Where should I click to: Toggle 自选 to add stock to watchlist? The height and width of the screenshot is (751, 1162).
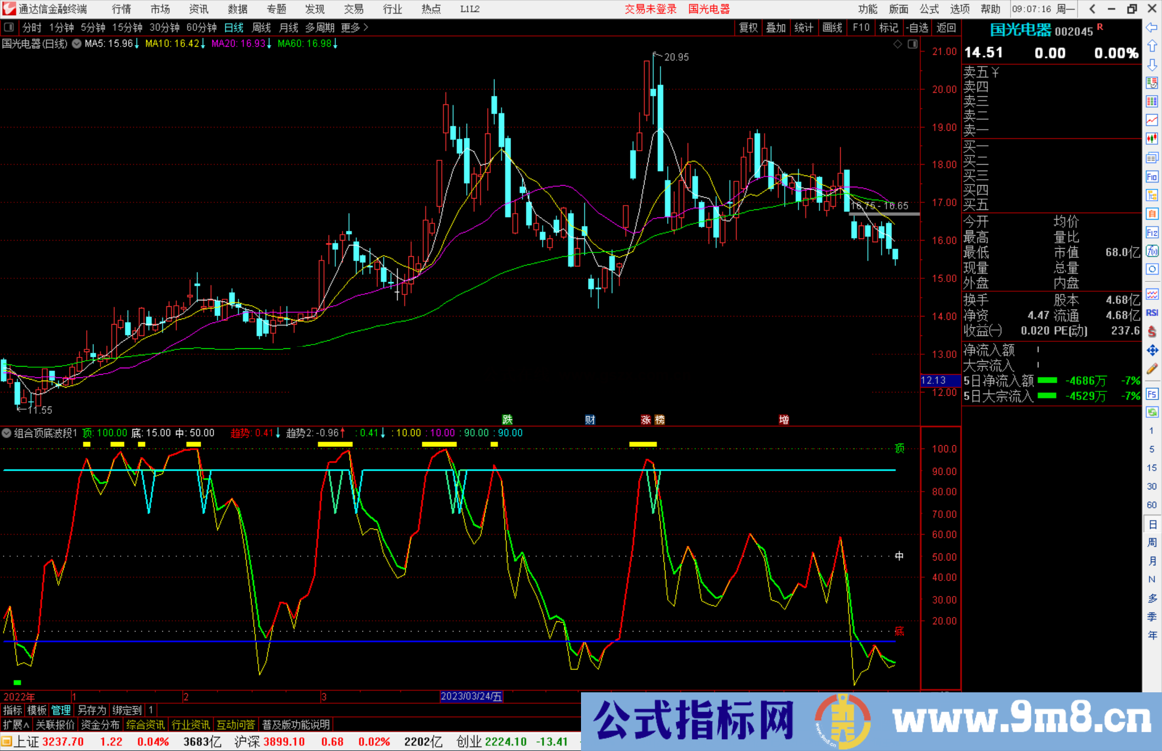point(918,27)
